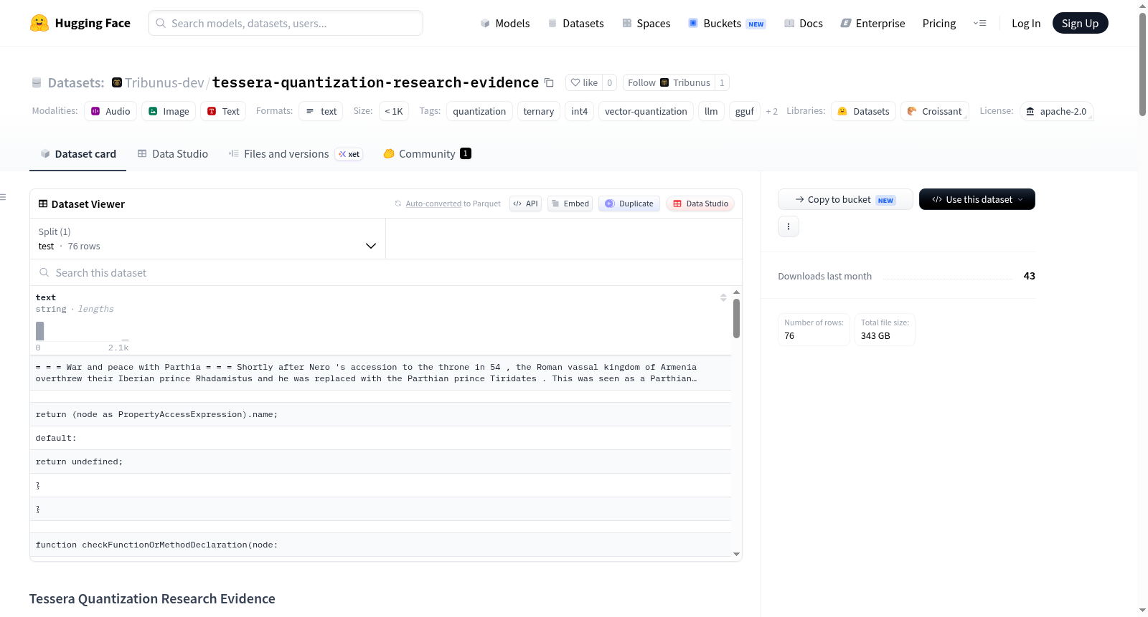Select the Audio modality tag
This screenshot has height=617, width=1148.
pyautogui.click(x=110, y=111)
